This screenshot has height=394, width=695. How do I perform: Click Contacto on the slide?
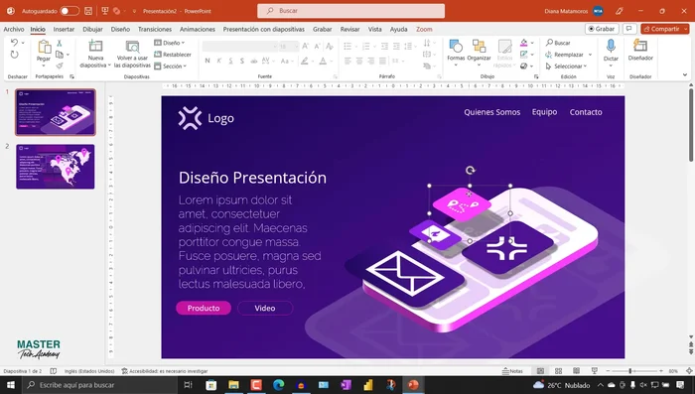(x=586, y=112)
